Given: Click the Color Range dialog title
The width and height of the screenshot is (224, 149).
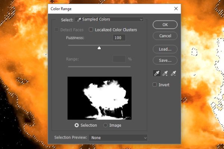Looking at the screenshot, I should [x=61, y=9].
